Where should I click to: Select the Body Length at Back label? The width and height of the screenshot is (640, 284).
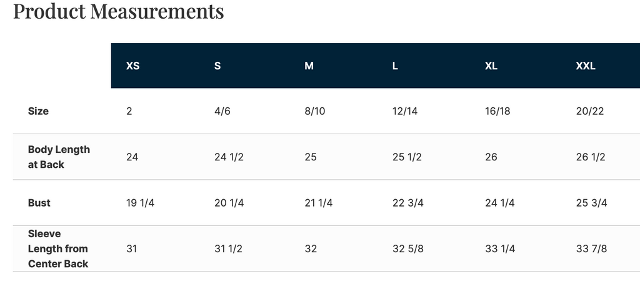[59, 157]
